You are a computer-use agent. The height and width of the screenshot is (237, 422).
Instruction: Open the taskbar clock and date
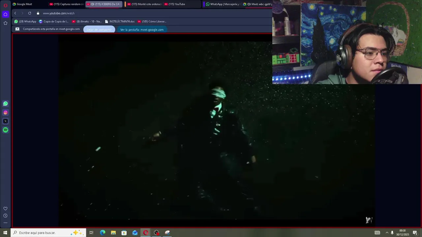pyautogui.click(x=403, y=233)
